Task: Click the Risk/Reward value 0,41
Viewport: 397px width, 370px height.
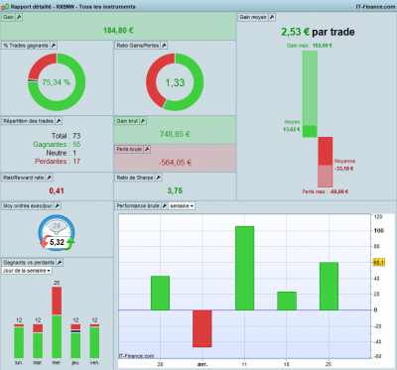Action: tap(57, 190)
